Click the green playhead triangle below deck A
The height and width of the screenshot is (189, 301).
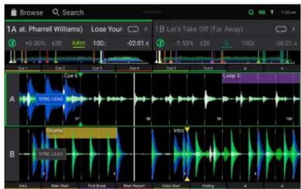[x=80, y=124]
